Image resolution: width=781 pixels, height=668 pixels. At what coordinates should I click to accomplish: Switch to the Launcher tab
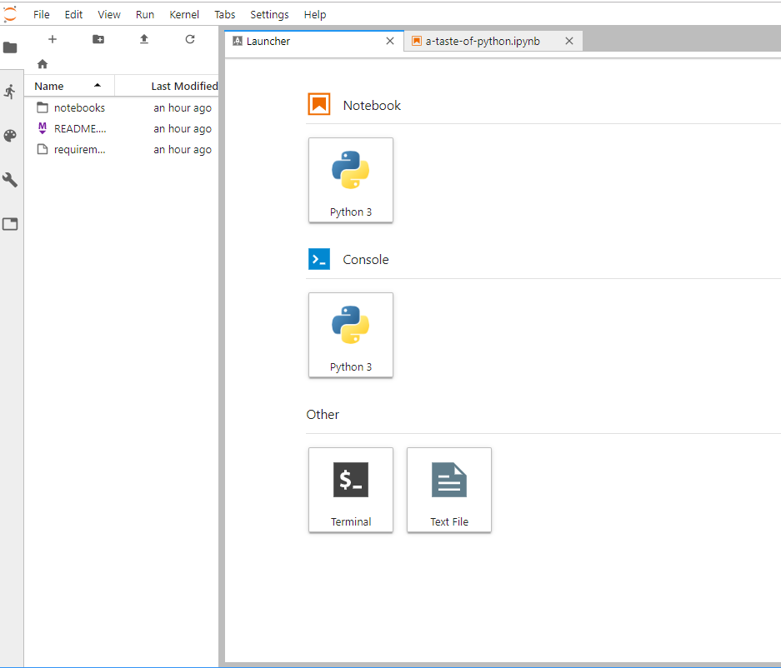pyautogui.click(x=314, y=42)
